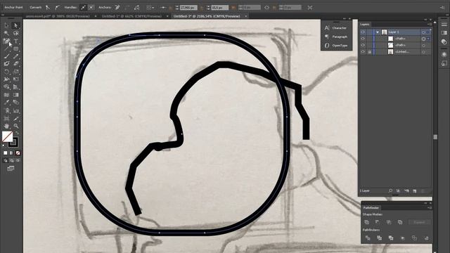Click the Y coordinate stepper arrows
Viewport: 450px width, 253px height.
coord(209,8)
